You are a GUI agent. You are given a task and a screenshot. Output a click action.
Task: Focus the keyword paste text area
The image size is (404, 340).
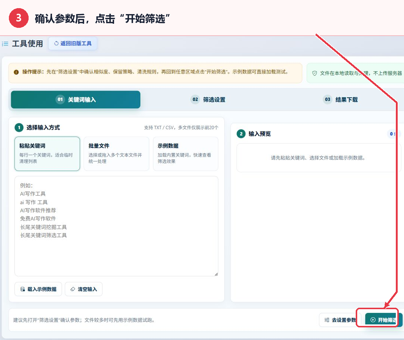click(117, 226)
